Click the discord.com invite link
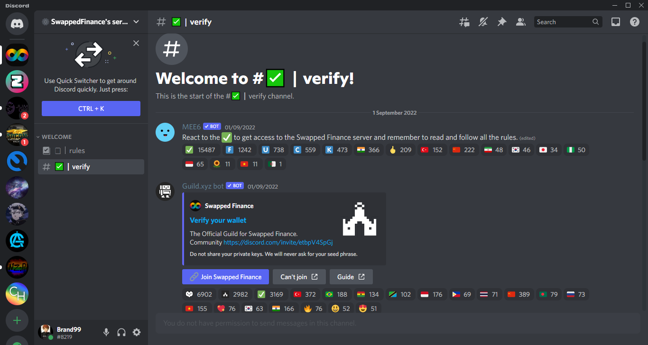 point(278,242)
